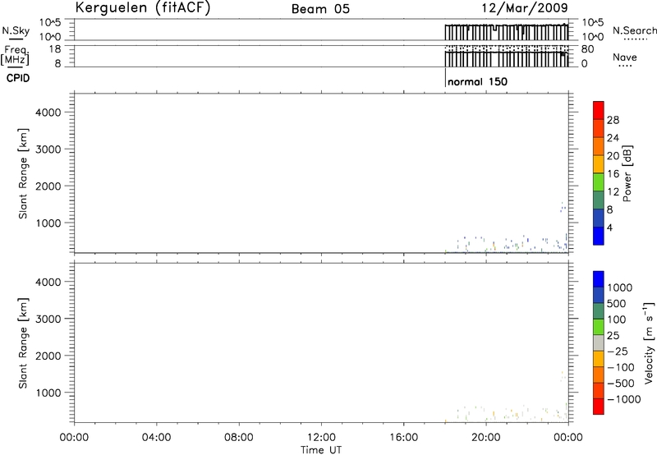
Task: Click the 'Power [dB]' colorbar label
Action: point(627,173)
